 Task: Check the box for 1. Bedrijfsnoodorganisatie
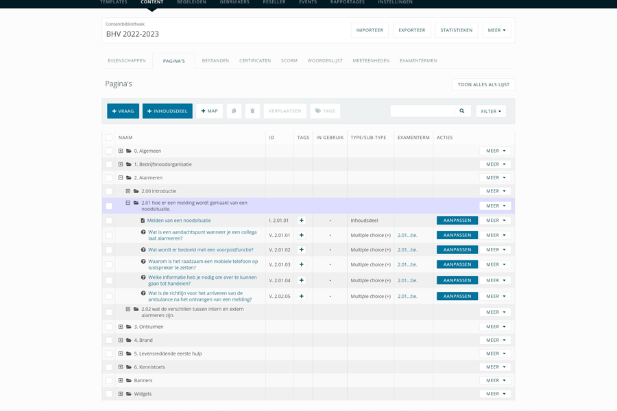[x=109, y=164]
